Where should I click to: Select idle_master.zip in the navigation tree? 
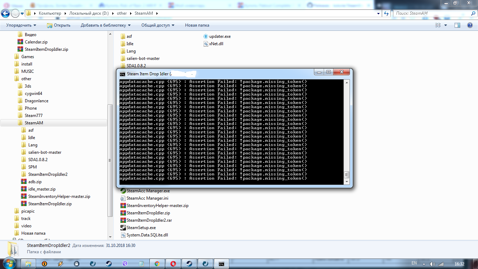coord(38,189)
